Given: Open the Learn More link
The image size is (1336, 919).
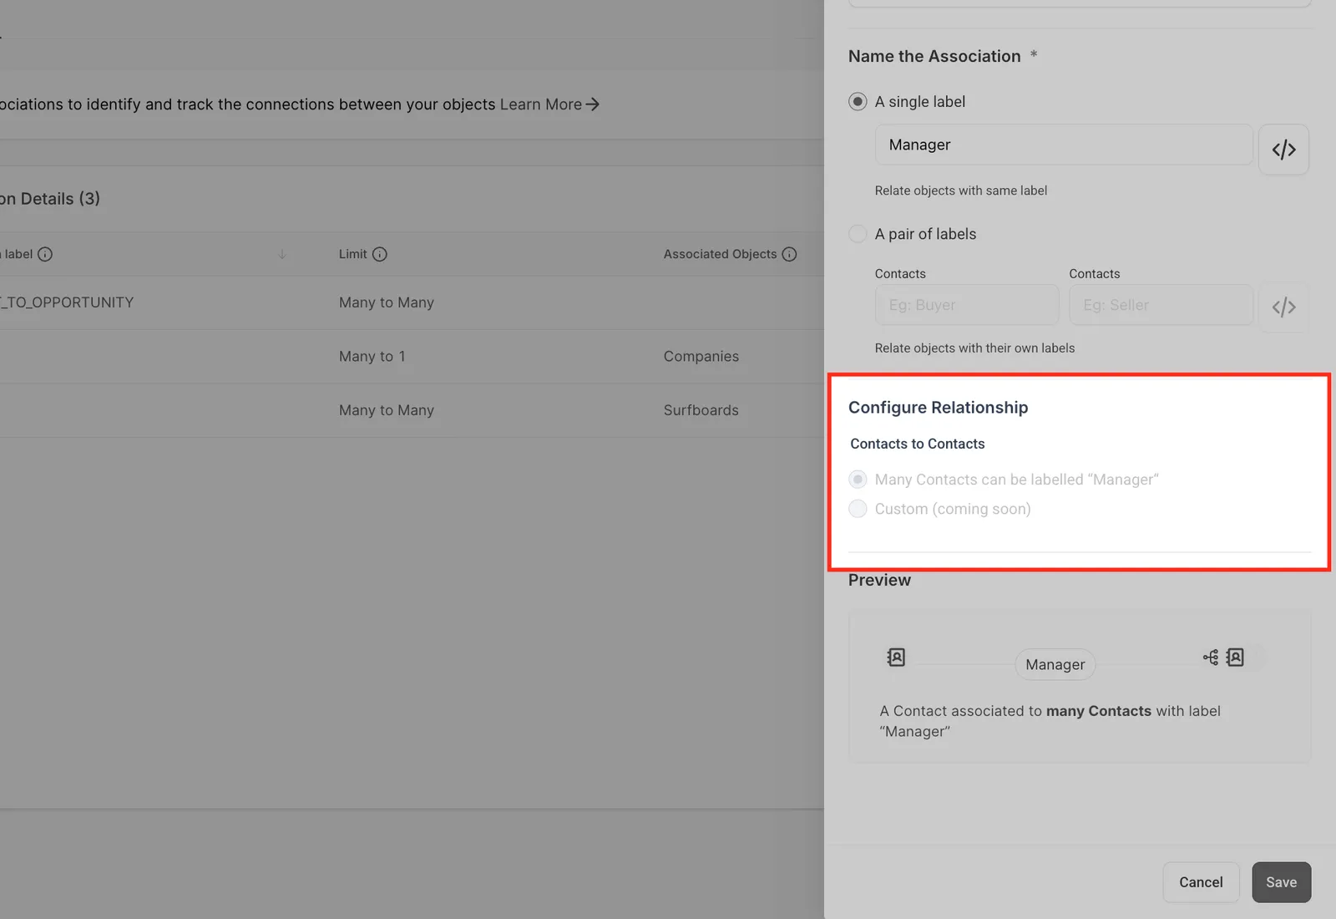Looking at the screenshot, I should [x=549, y=104].
